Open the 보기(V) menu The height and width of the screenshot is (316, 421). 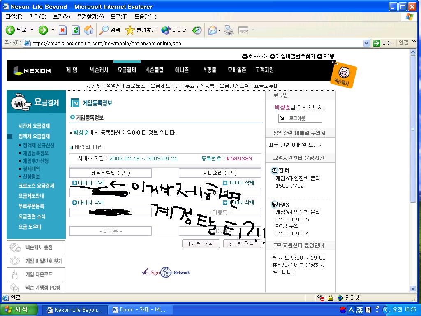[62, 16]
